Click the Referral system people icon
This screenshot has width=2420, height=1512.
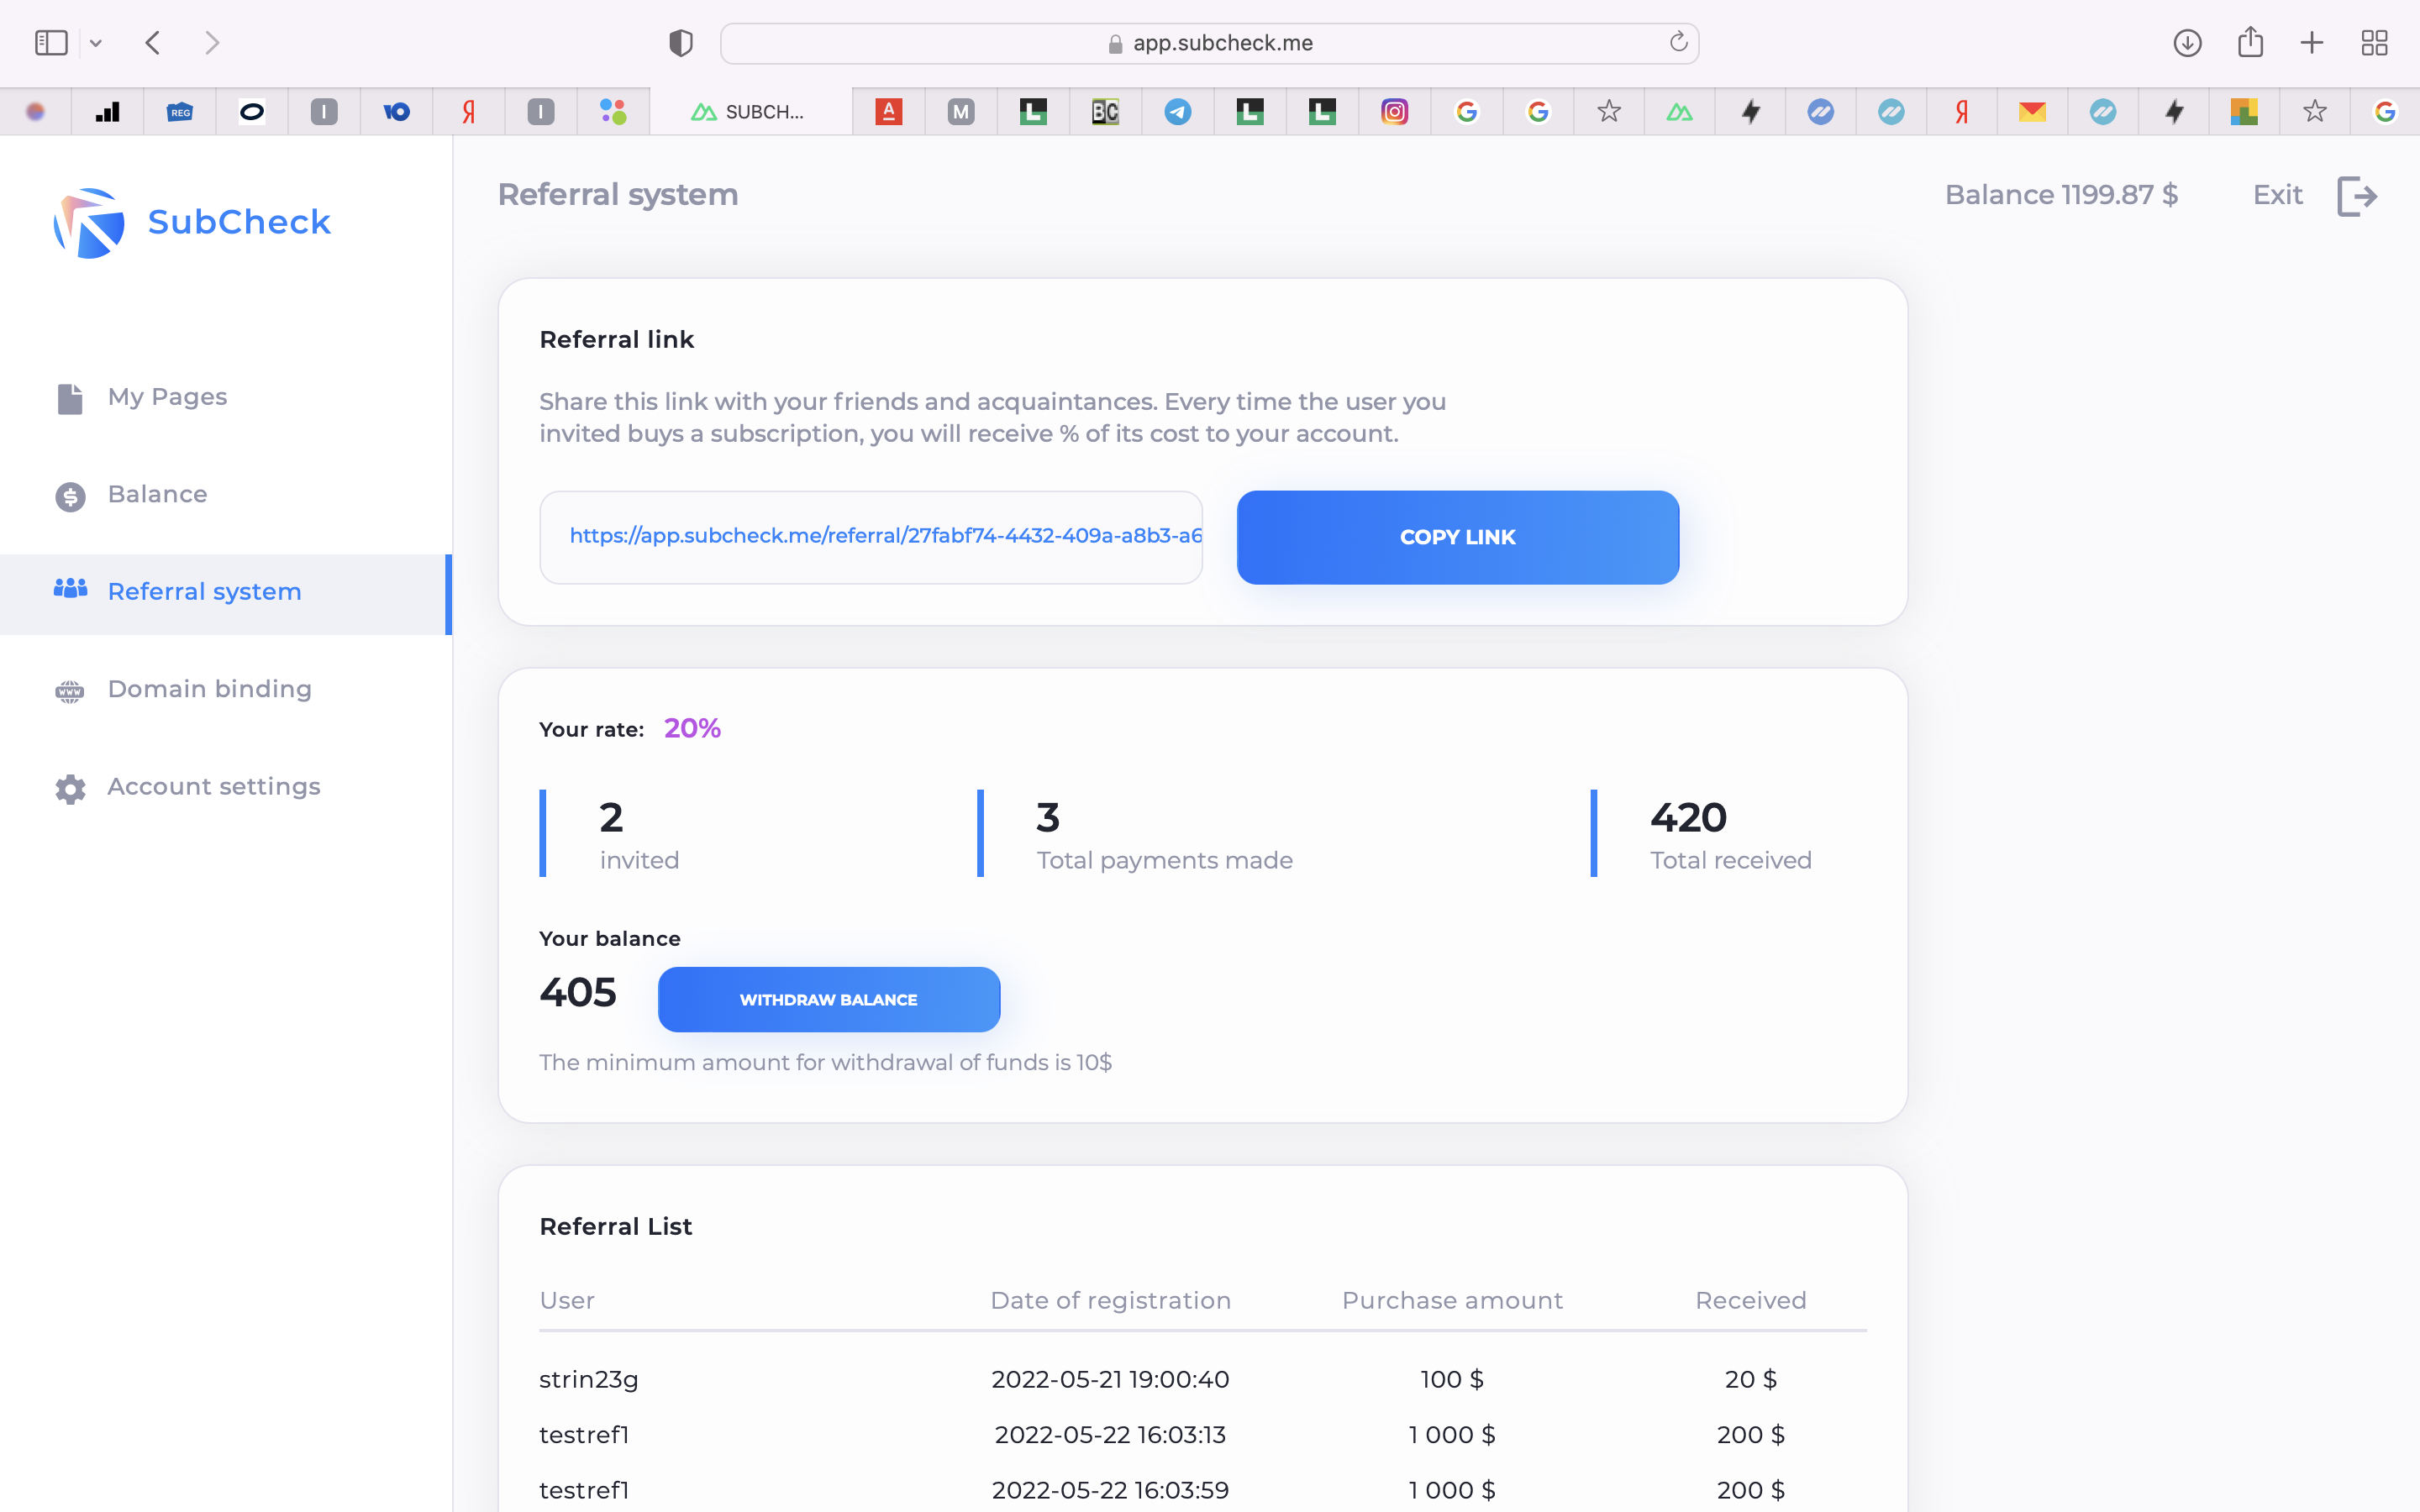[x=70, y=589]
